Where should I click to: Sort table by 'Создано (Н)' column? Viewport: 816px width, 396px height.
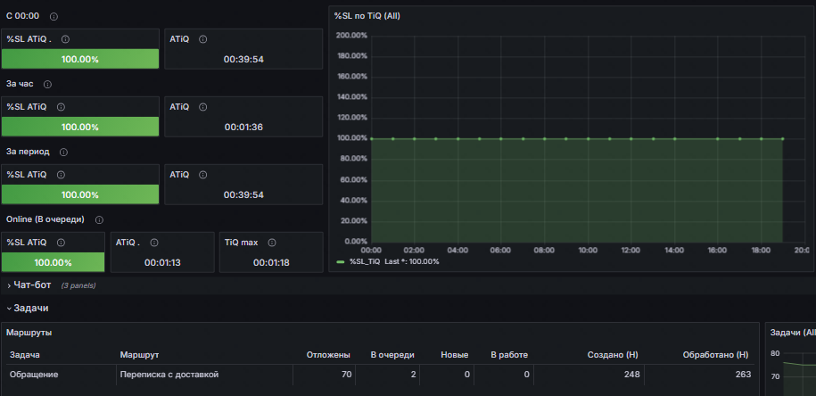point(613,355)
